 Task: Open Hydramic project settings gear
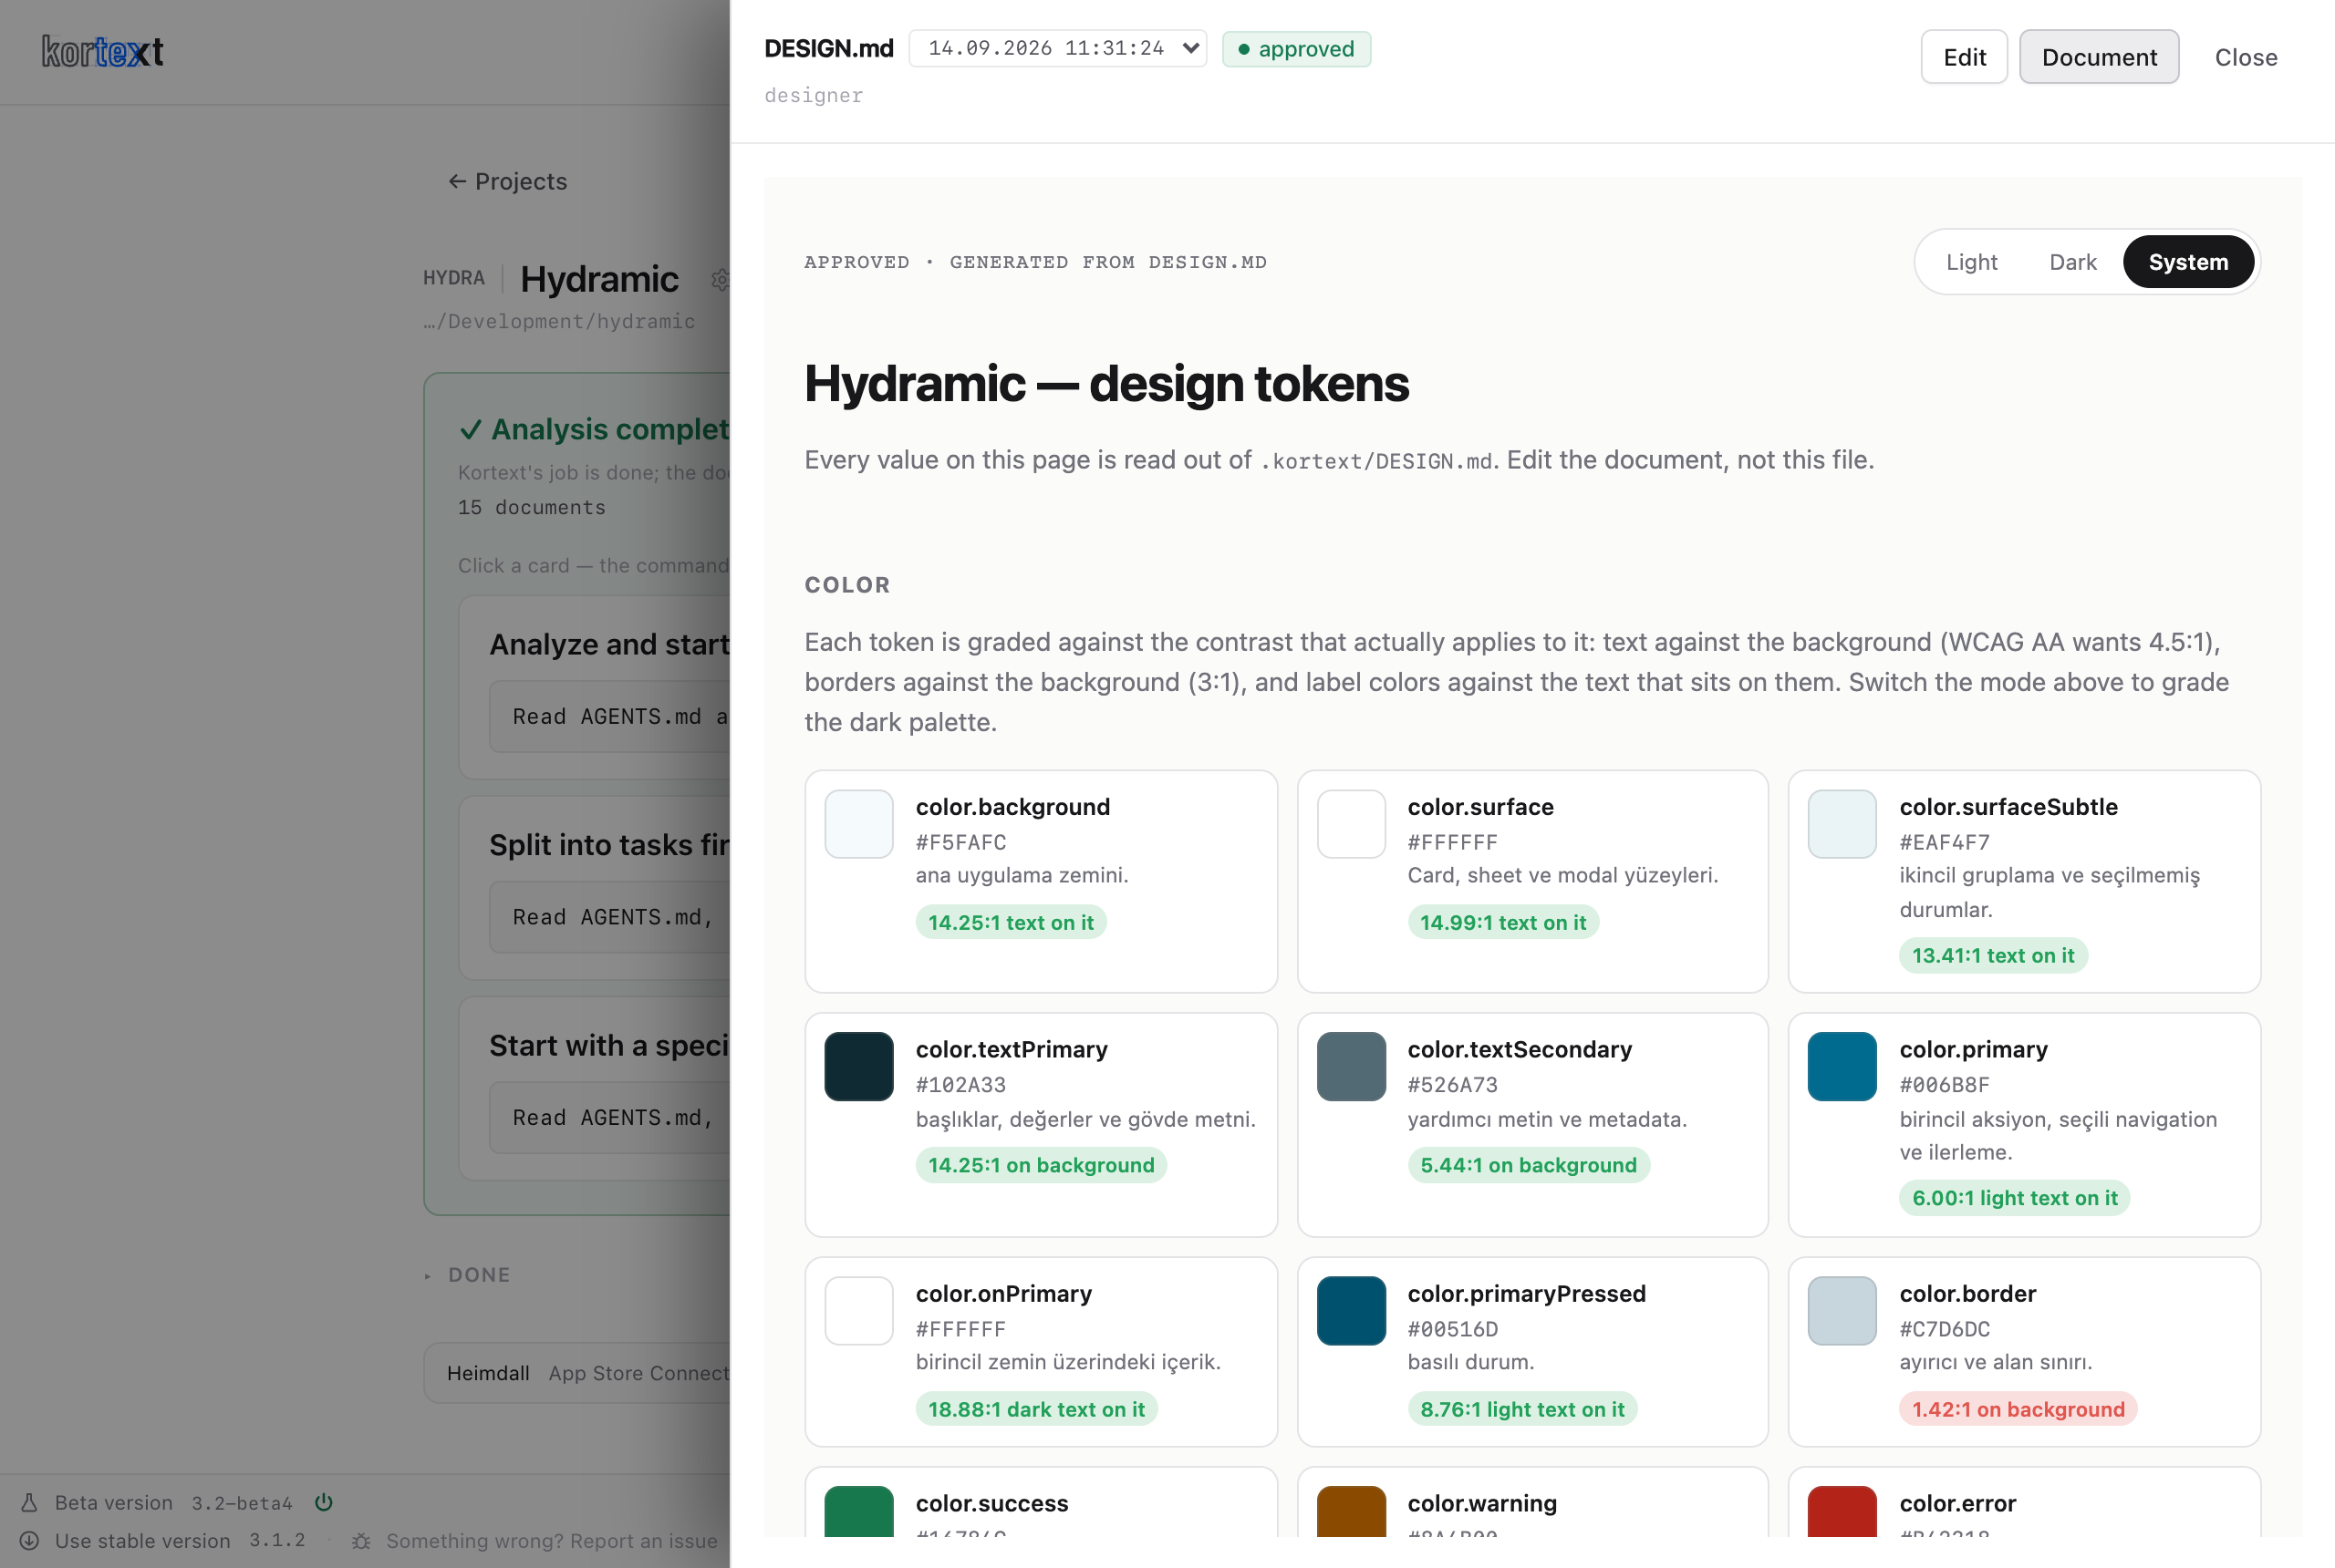[721, 279]
